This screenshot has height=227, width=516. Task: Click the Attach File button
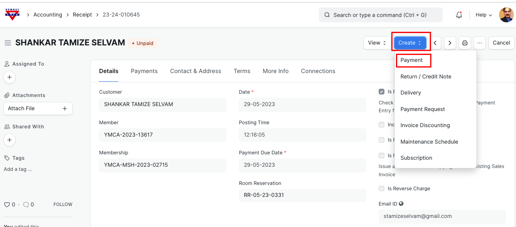pos(38,109)
